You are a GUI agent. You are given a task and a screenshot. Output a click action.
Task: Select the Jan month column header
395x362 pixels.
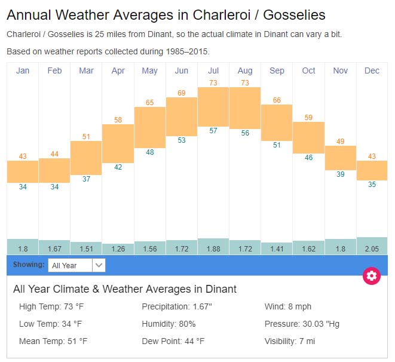23,70
